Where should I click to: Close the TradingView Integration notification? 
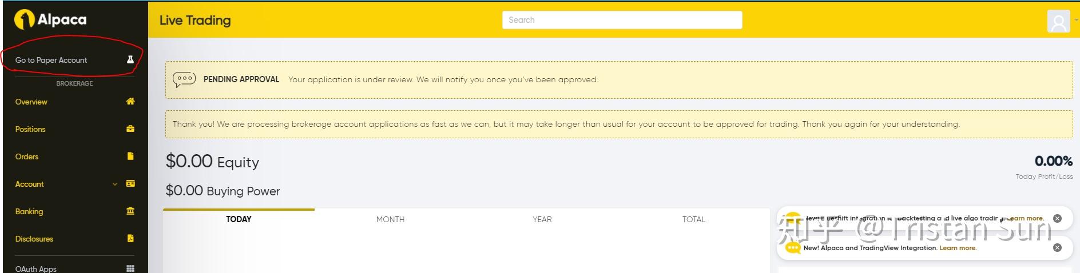click(1057, 247)
